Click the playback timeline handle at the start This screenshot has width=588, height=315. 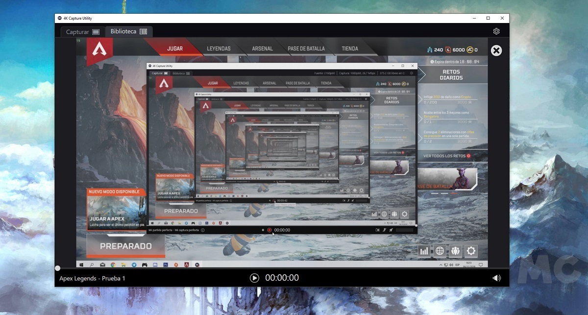58,268
